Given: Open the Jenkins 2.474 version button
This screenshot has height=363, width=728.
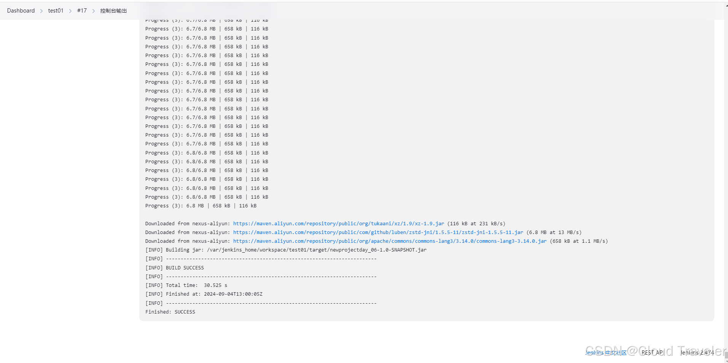Looking at the screenshot, I should pyautogui.click(x=697, y=353).
